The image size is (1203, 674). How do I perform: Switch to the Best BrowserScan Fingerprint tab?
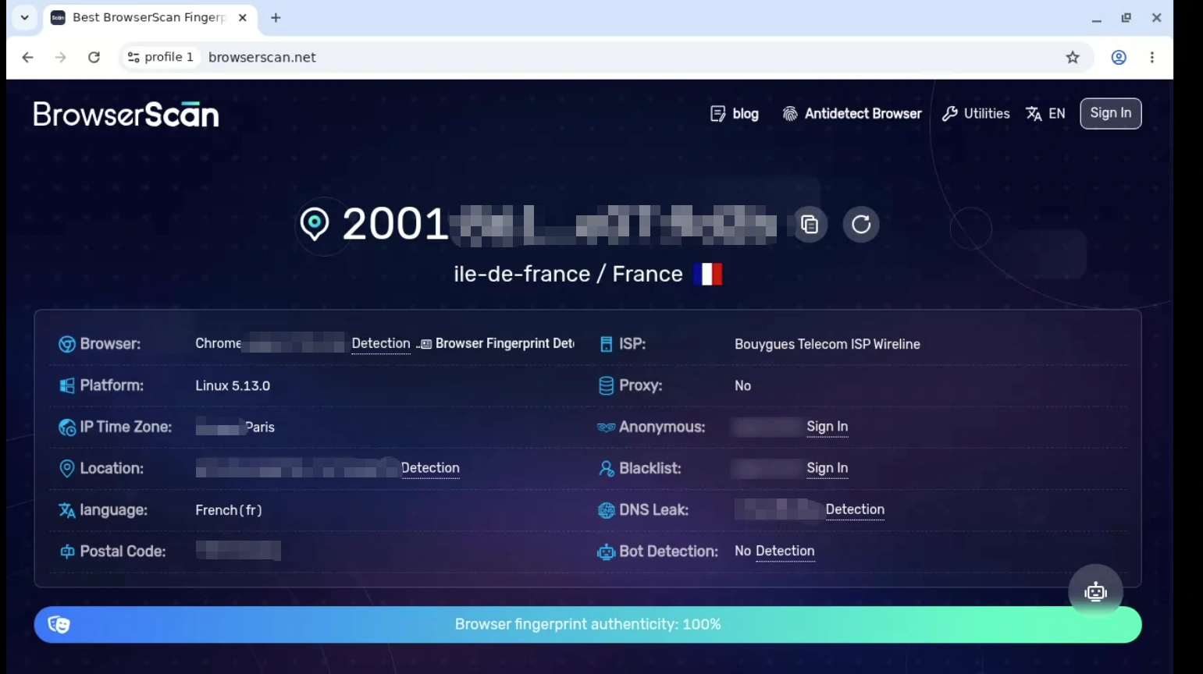click(148, 17)
